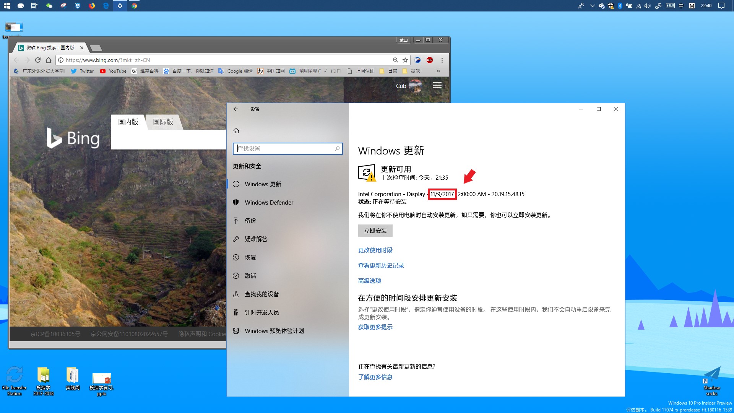Close the 微软 Bing 搜索 tab
The image size is (734, 413).
tap(81, 48)
